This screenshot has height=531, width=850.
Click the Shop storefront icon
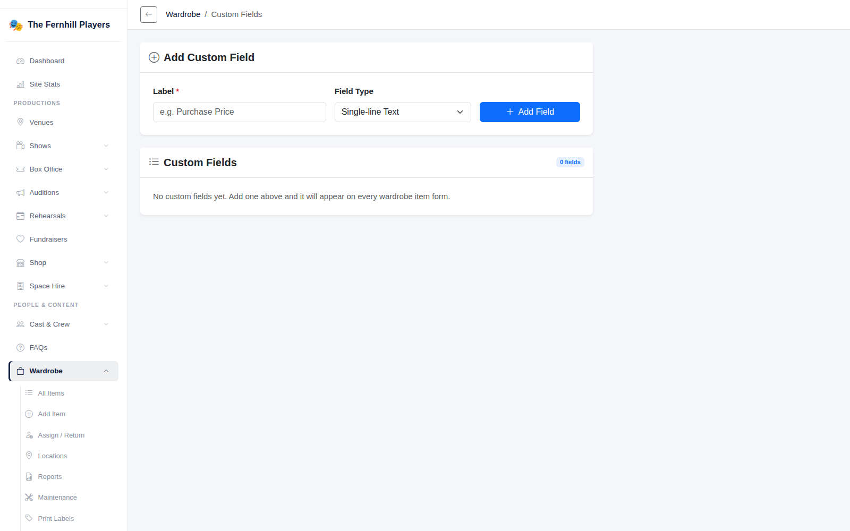point(20,263)
